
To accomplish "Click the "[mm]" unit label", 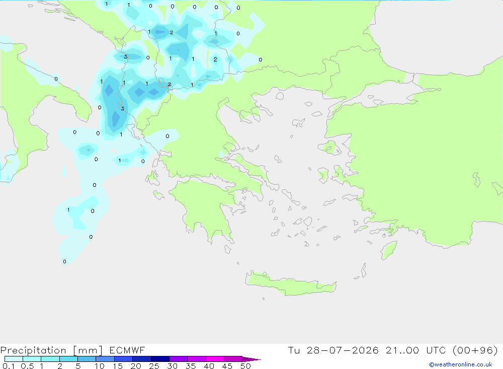I will [x=88, y=350].
